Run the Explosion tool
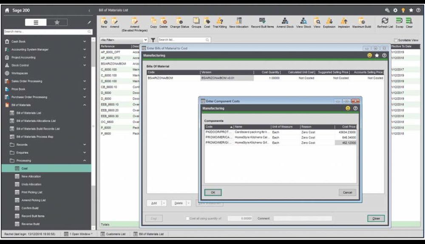Viewport: 425px width, 244px height. 329,23
